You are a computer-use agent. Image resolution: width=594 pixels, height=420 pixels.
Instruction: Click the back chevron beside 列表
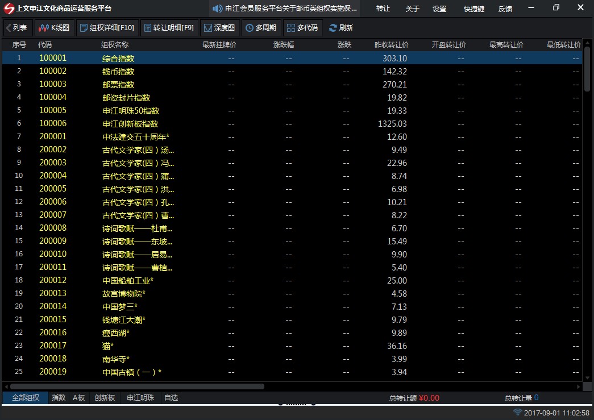tap(7, 27)
